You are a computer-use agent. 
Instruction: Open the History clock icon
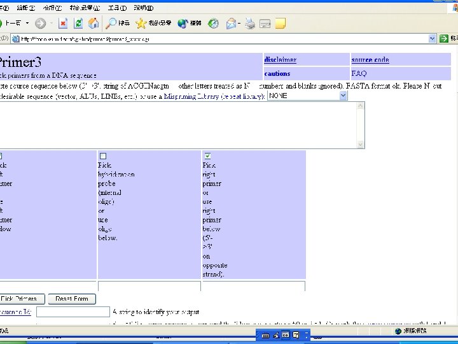(213, 24)
